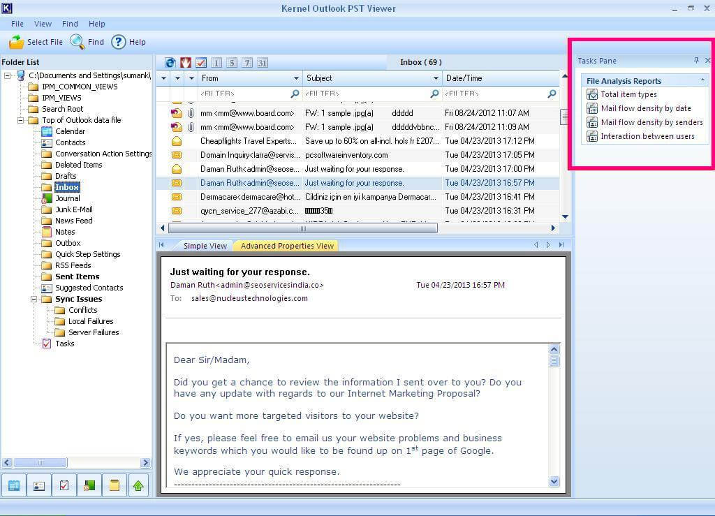Click the Folder List horizontal scrollbar right arrow
Image resolution: width=715 pixels, height=516 pixels.
point(145,463)
